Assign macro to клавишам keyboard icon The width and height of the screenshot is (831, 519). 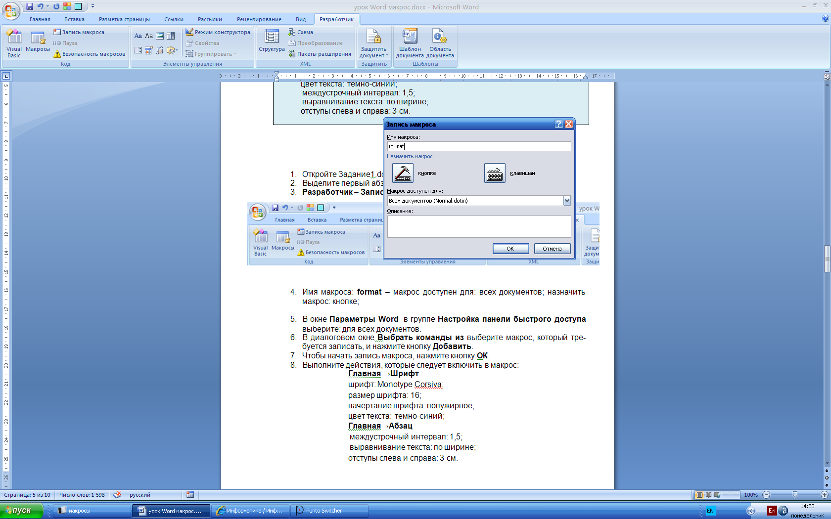495,173
